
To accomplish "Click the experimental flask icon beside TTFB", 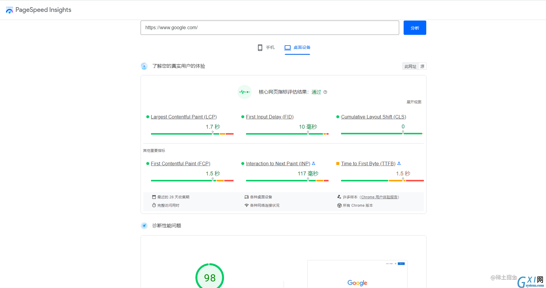I will click(399, 164).
